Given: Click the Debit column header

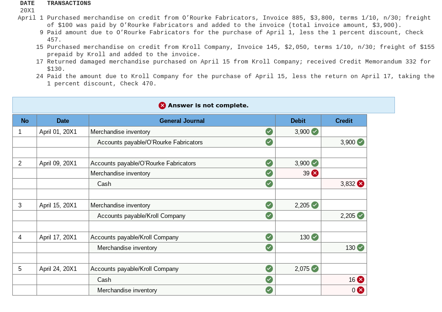Looking at the screenshot, I should tap(298, 121).
